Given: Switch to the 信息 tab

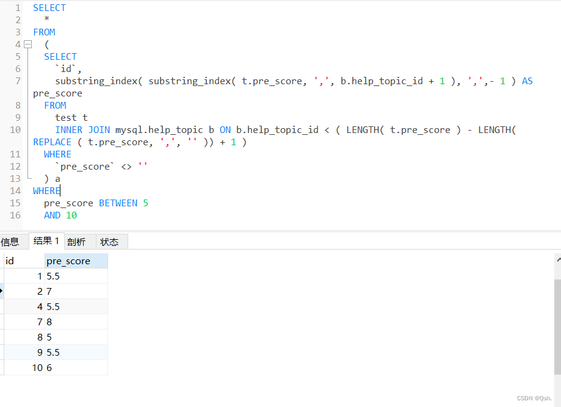Looking at the screenshot, I should [x=12, y=242].
